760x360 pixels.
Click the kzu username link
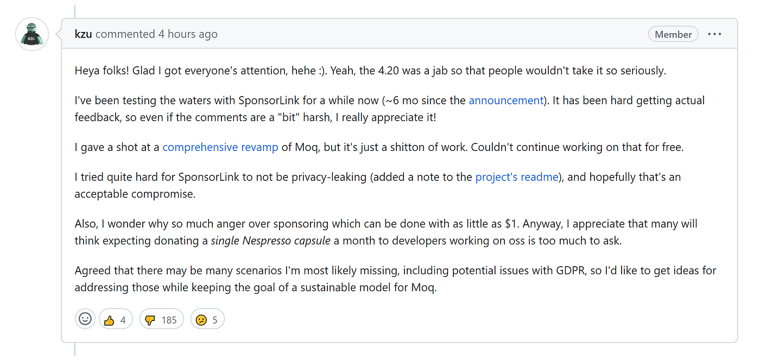[84, 34]
